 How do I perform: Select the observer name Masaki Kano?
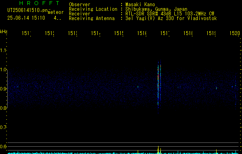coord(140,5)
